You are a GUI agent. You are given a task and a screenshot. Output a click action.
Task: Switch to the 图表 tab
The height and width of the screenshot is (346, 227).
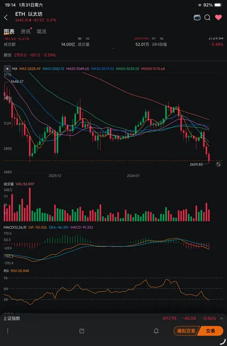point(9,31)
